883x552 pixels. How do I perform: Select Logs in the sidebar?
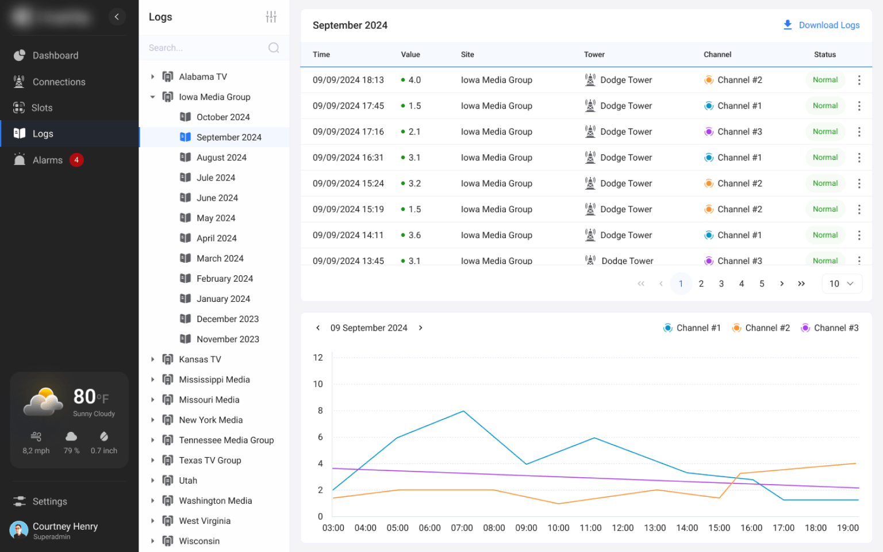pyautogui.click(x=69, y=133)
